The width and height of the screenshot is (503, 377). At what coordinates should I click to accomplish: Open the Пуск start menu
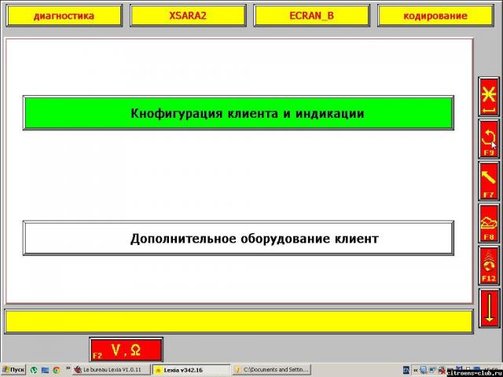13,370
